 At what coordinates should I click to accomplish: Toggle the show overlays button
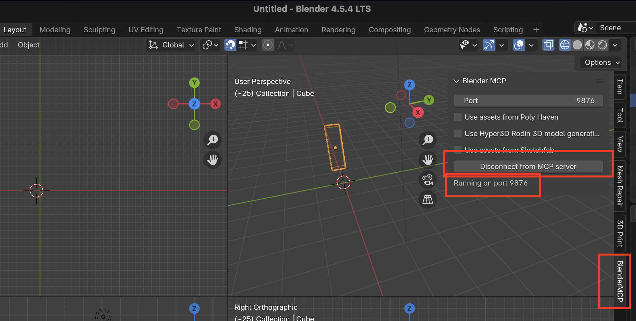519,45
